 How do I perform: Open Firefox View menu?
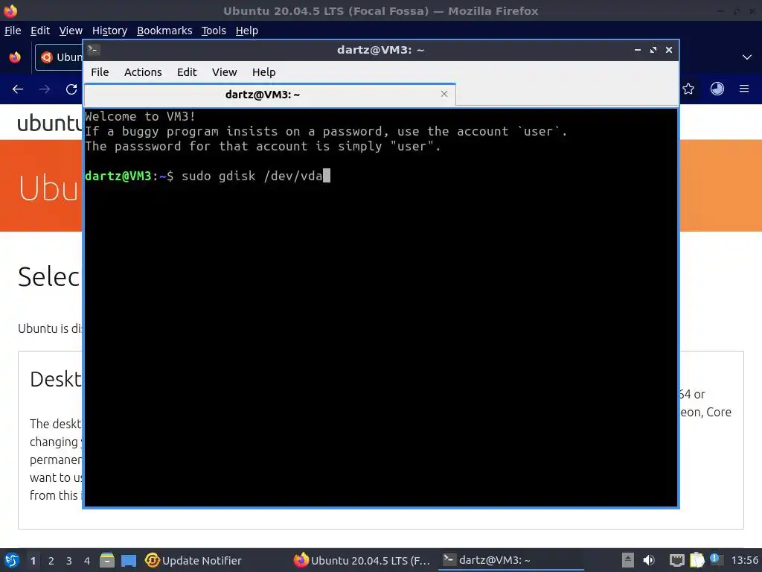71,31
